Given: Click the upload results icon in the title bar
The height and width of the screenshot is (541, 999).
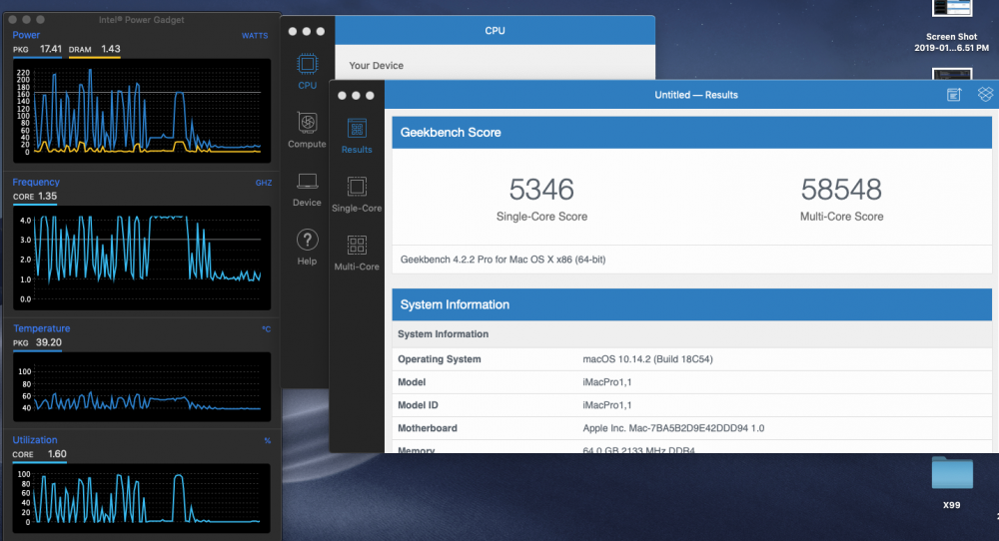Looking at the screenshot, I should 954,95.
